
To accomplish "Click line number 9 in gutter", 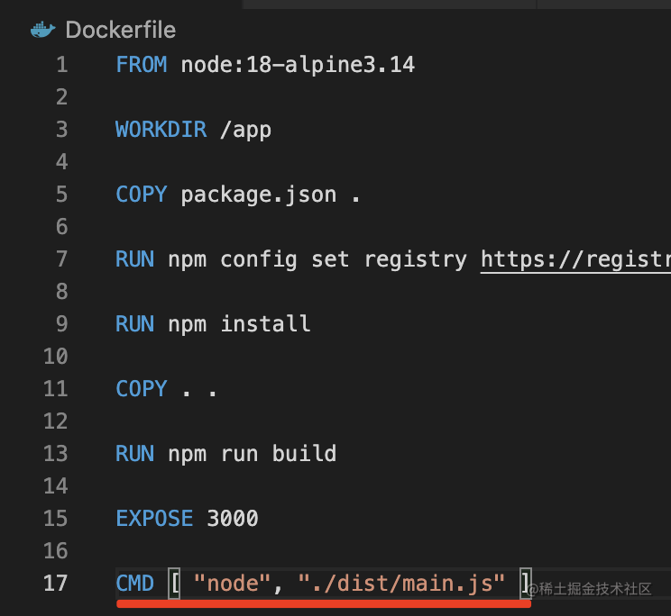I will 62,324.
